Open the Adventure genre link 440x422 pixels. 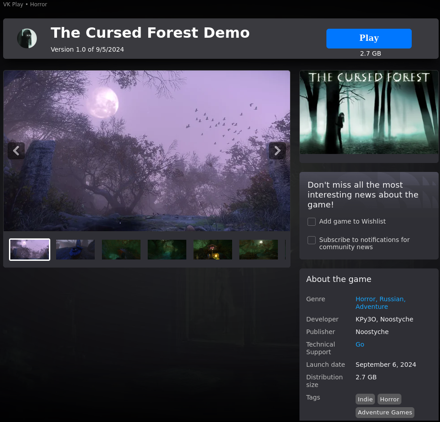(371, 306)
